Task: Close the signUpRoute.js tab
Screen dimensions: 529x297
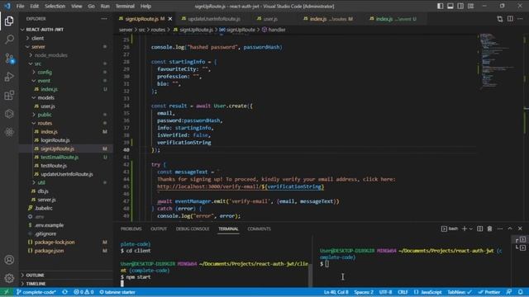Action: [170, 19]
